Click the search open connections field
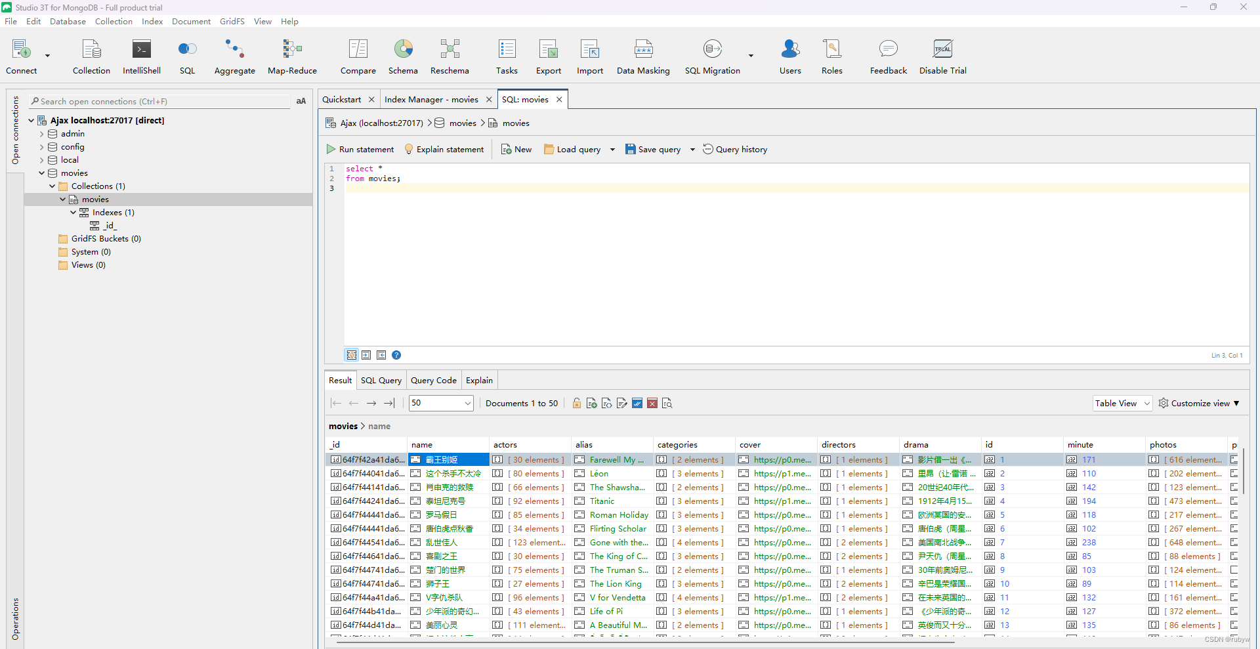Image resolution: width=1260 pixels, height=649 pixels. point(160,101)
